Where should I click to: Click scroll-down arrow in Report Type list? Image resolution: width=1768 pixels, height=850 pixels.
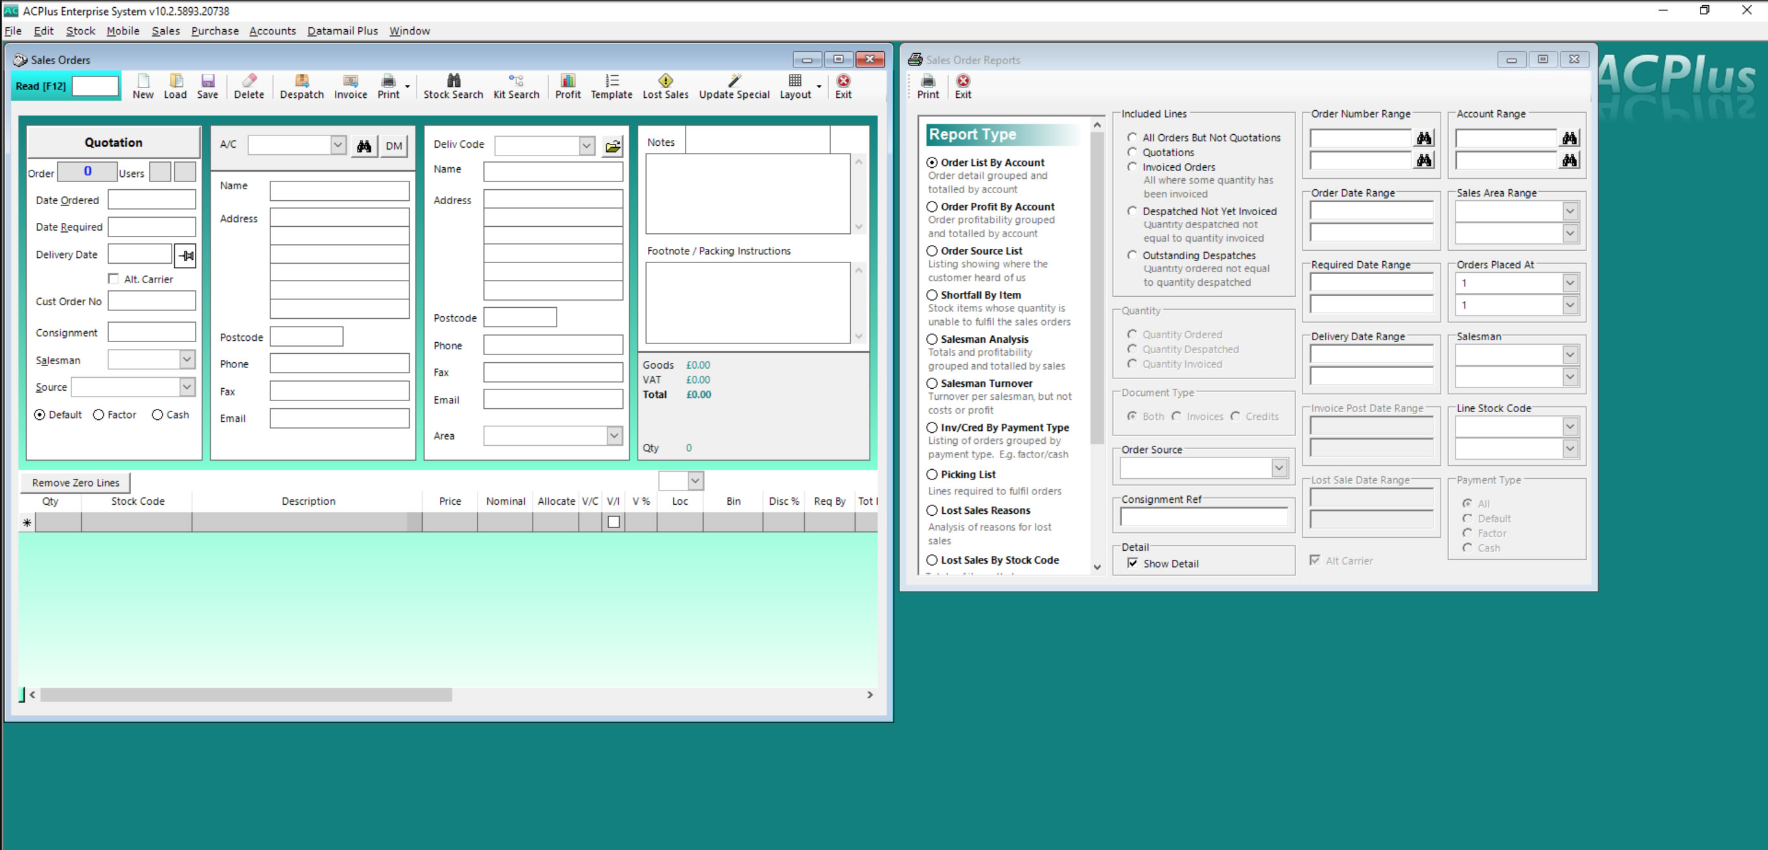pos(1097,567)
